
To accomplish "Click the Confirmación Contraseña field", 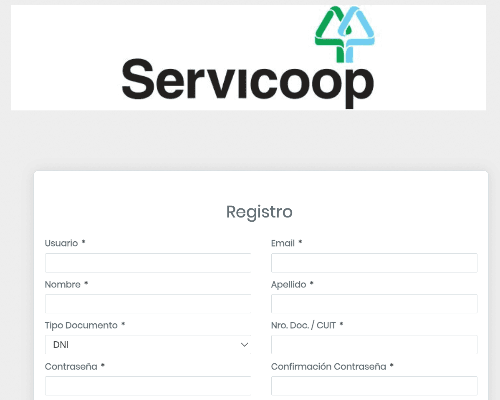I will pos(374,386).
